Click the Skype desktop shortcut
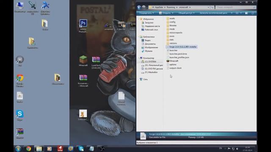The width and height of the screenshot is (271, 152). [x=20, y=115]
